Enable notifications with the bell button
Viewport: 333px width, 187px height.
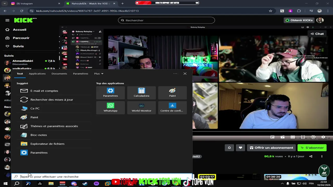(229, 148)
